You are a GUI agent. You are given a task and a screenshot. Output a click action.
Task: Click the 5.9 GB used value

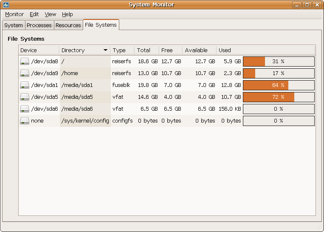pyautogui.click(x=232, y=61)
